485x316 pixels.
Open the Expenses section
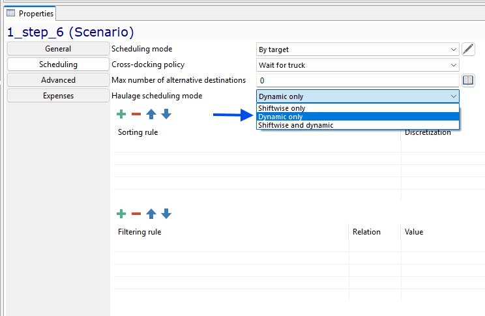tap(58, 96)
